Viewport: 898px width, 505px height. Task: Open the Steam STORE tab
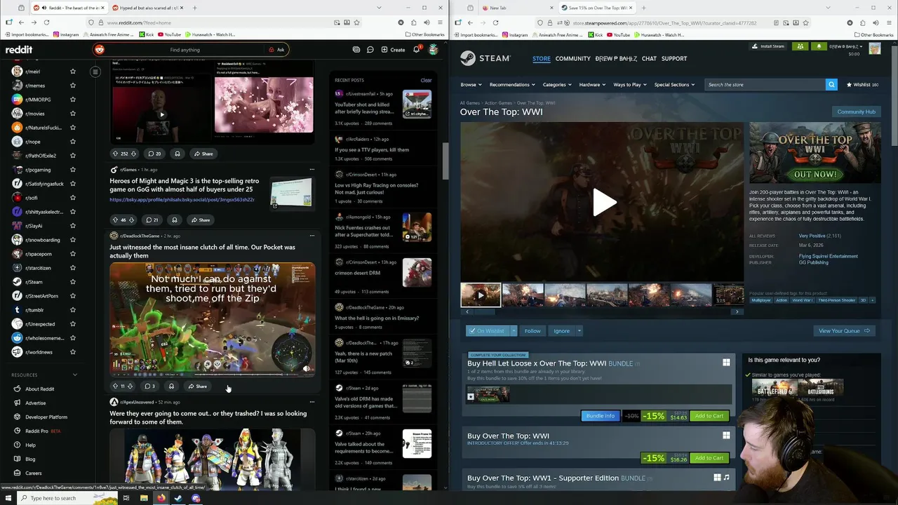(x=542, y=58)
